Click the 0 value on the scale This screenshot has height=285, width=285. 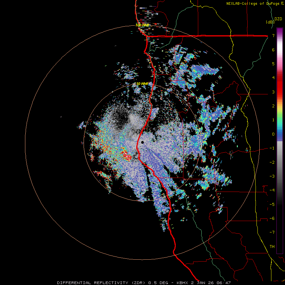tap(273, 134)
